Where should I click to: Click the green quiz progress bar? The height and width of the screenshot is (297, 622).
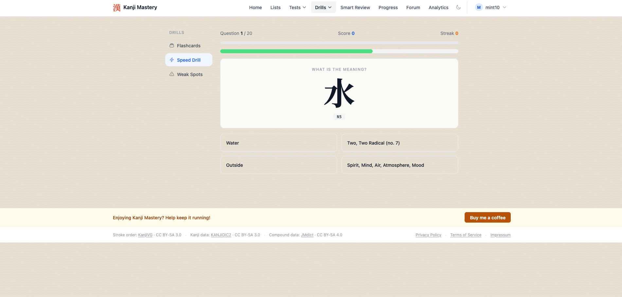tap(296, 51)
